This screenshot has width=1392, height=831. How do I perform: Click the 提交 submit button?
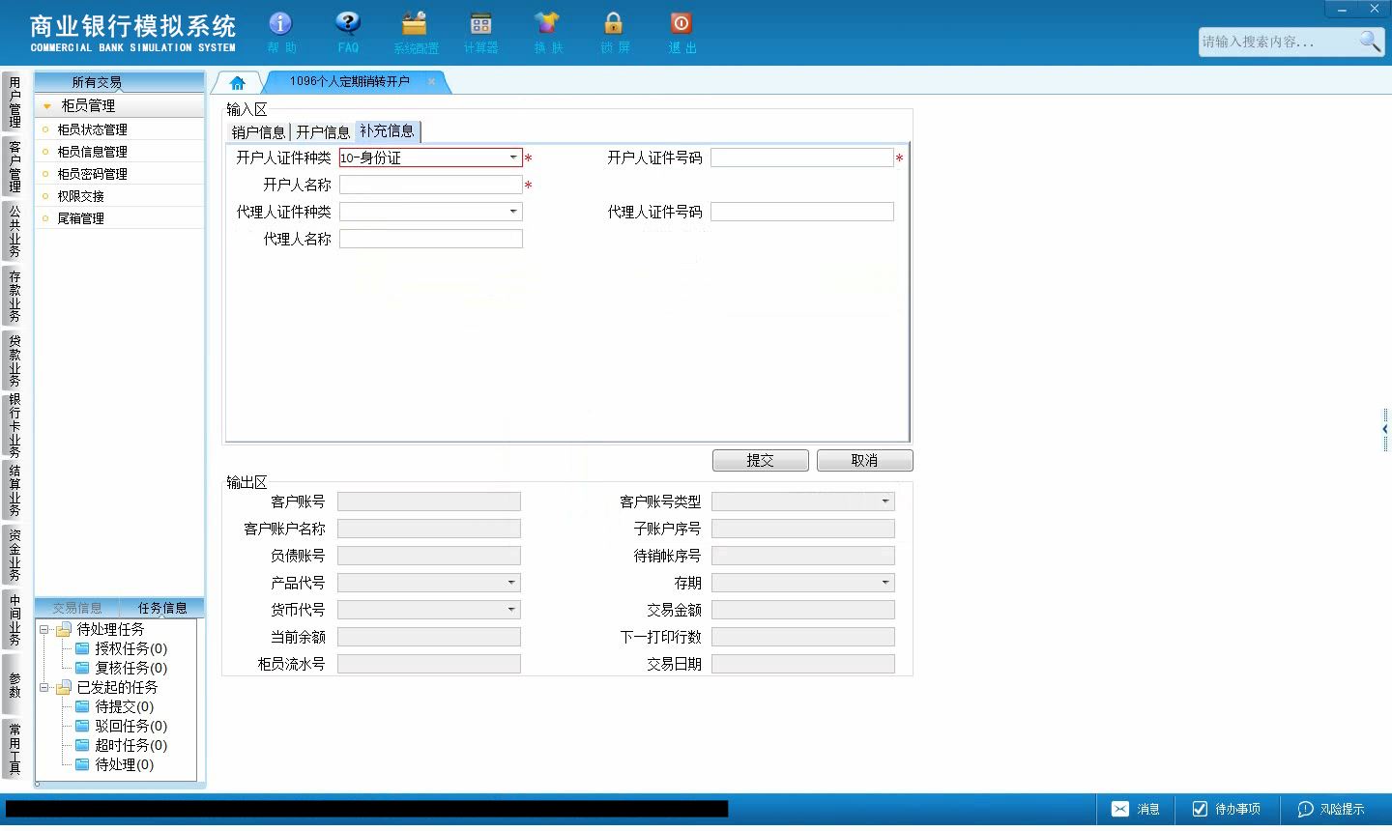click(x=761, y=461)
